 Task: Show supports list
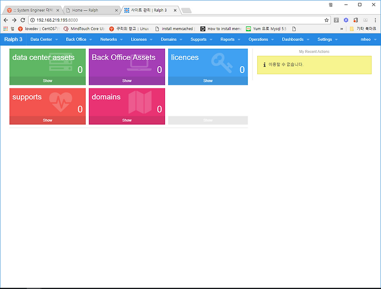(48, 120)
